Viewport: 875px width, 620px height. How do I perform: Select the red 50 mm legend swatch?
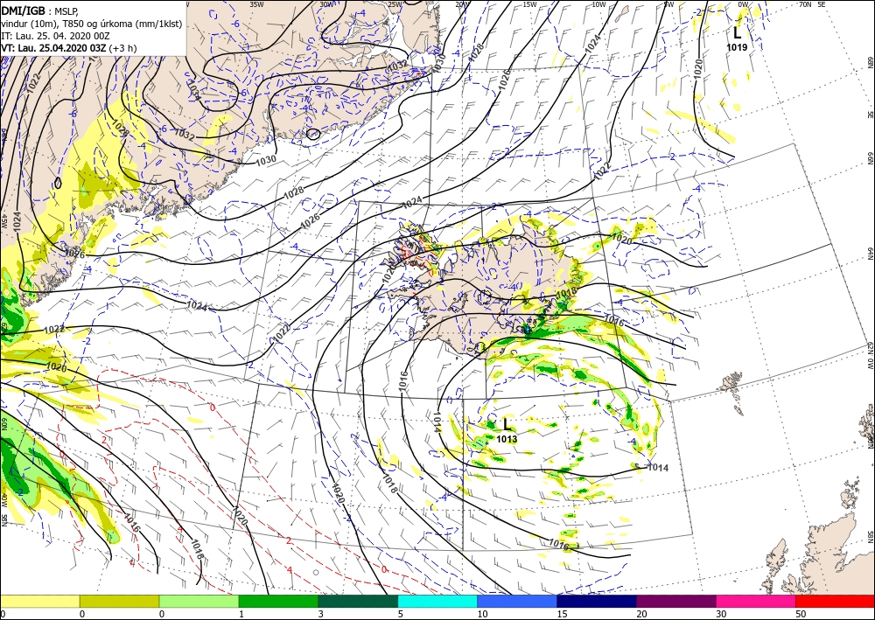point(836,601)
